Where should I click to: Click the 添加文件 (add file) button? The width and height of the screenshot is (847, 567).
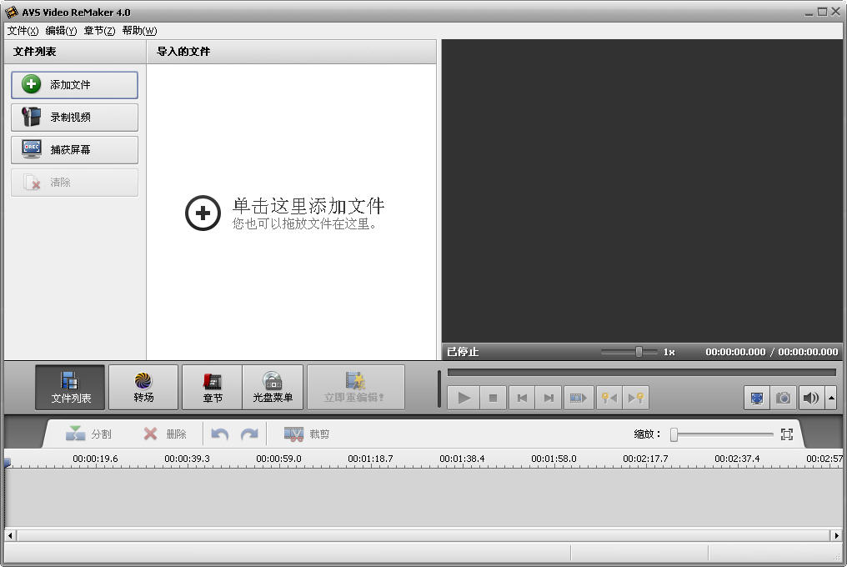coord(73,85)
